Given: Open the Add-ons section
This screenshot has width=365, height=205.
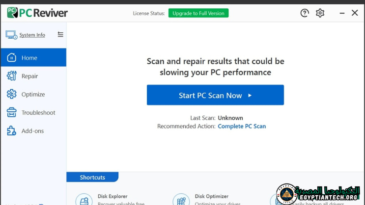Looking at the screenshot, I should pos(33,131).
